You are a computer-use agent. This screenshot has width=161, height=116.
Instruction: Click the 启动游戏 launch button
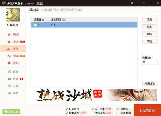click(x=148, y=110)
